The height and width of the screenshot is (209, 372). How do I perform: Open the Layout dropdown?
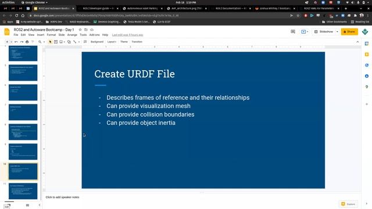pos(112,42)
